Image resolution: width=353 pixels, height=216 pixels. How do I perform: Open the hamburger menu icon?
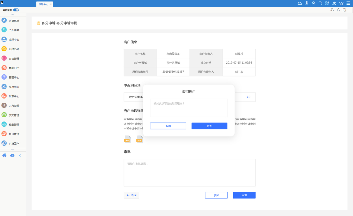click(348, 3)
